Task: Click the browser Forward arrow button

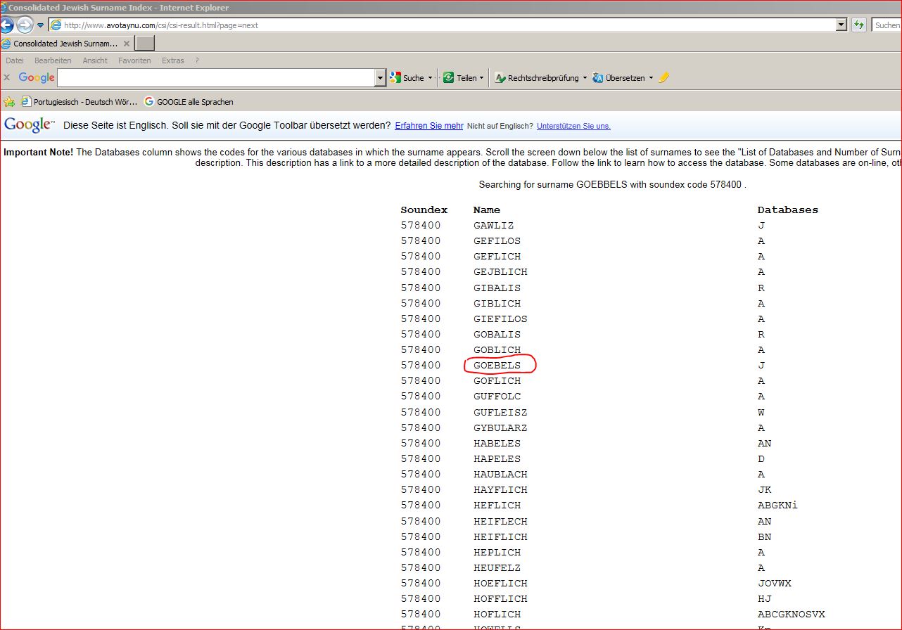Action: 25,25
